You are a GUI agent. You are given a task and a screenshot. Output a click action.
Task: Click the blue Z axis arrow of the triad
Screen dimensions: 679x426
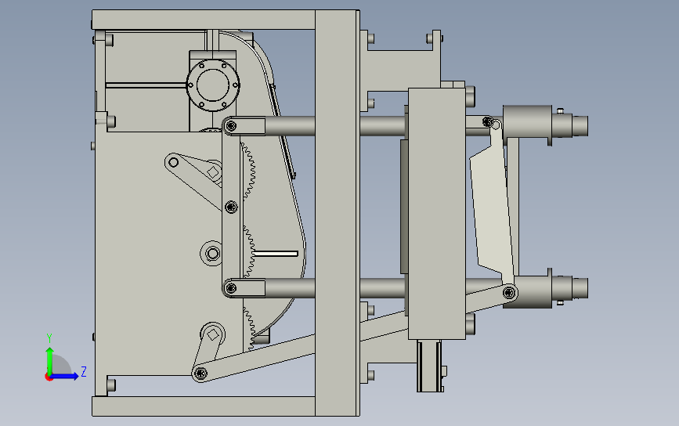pyautogui.click(x=65, y=376)
